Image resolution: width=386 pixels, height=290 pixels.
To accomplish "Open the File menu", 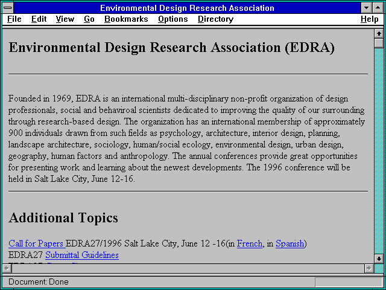I will coord(14,19).
